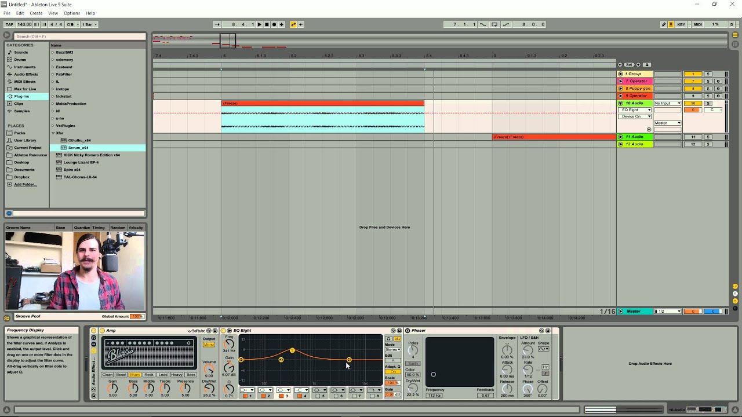Click the tempo field 140.00

[24, 24]
